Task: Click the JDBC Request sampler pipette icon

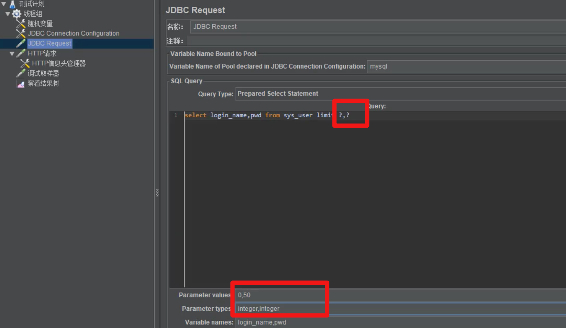Action: [21, 43]
